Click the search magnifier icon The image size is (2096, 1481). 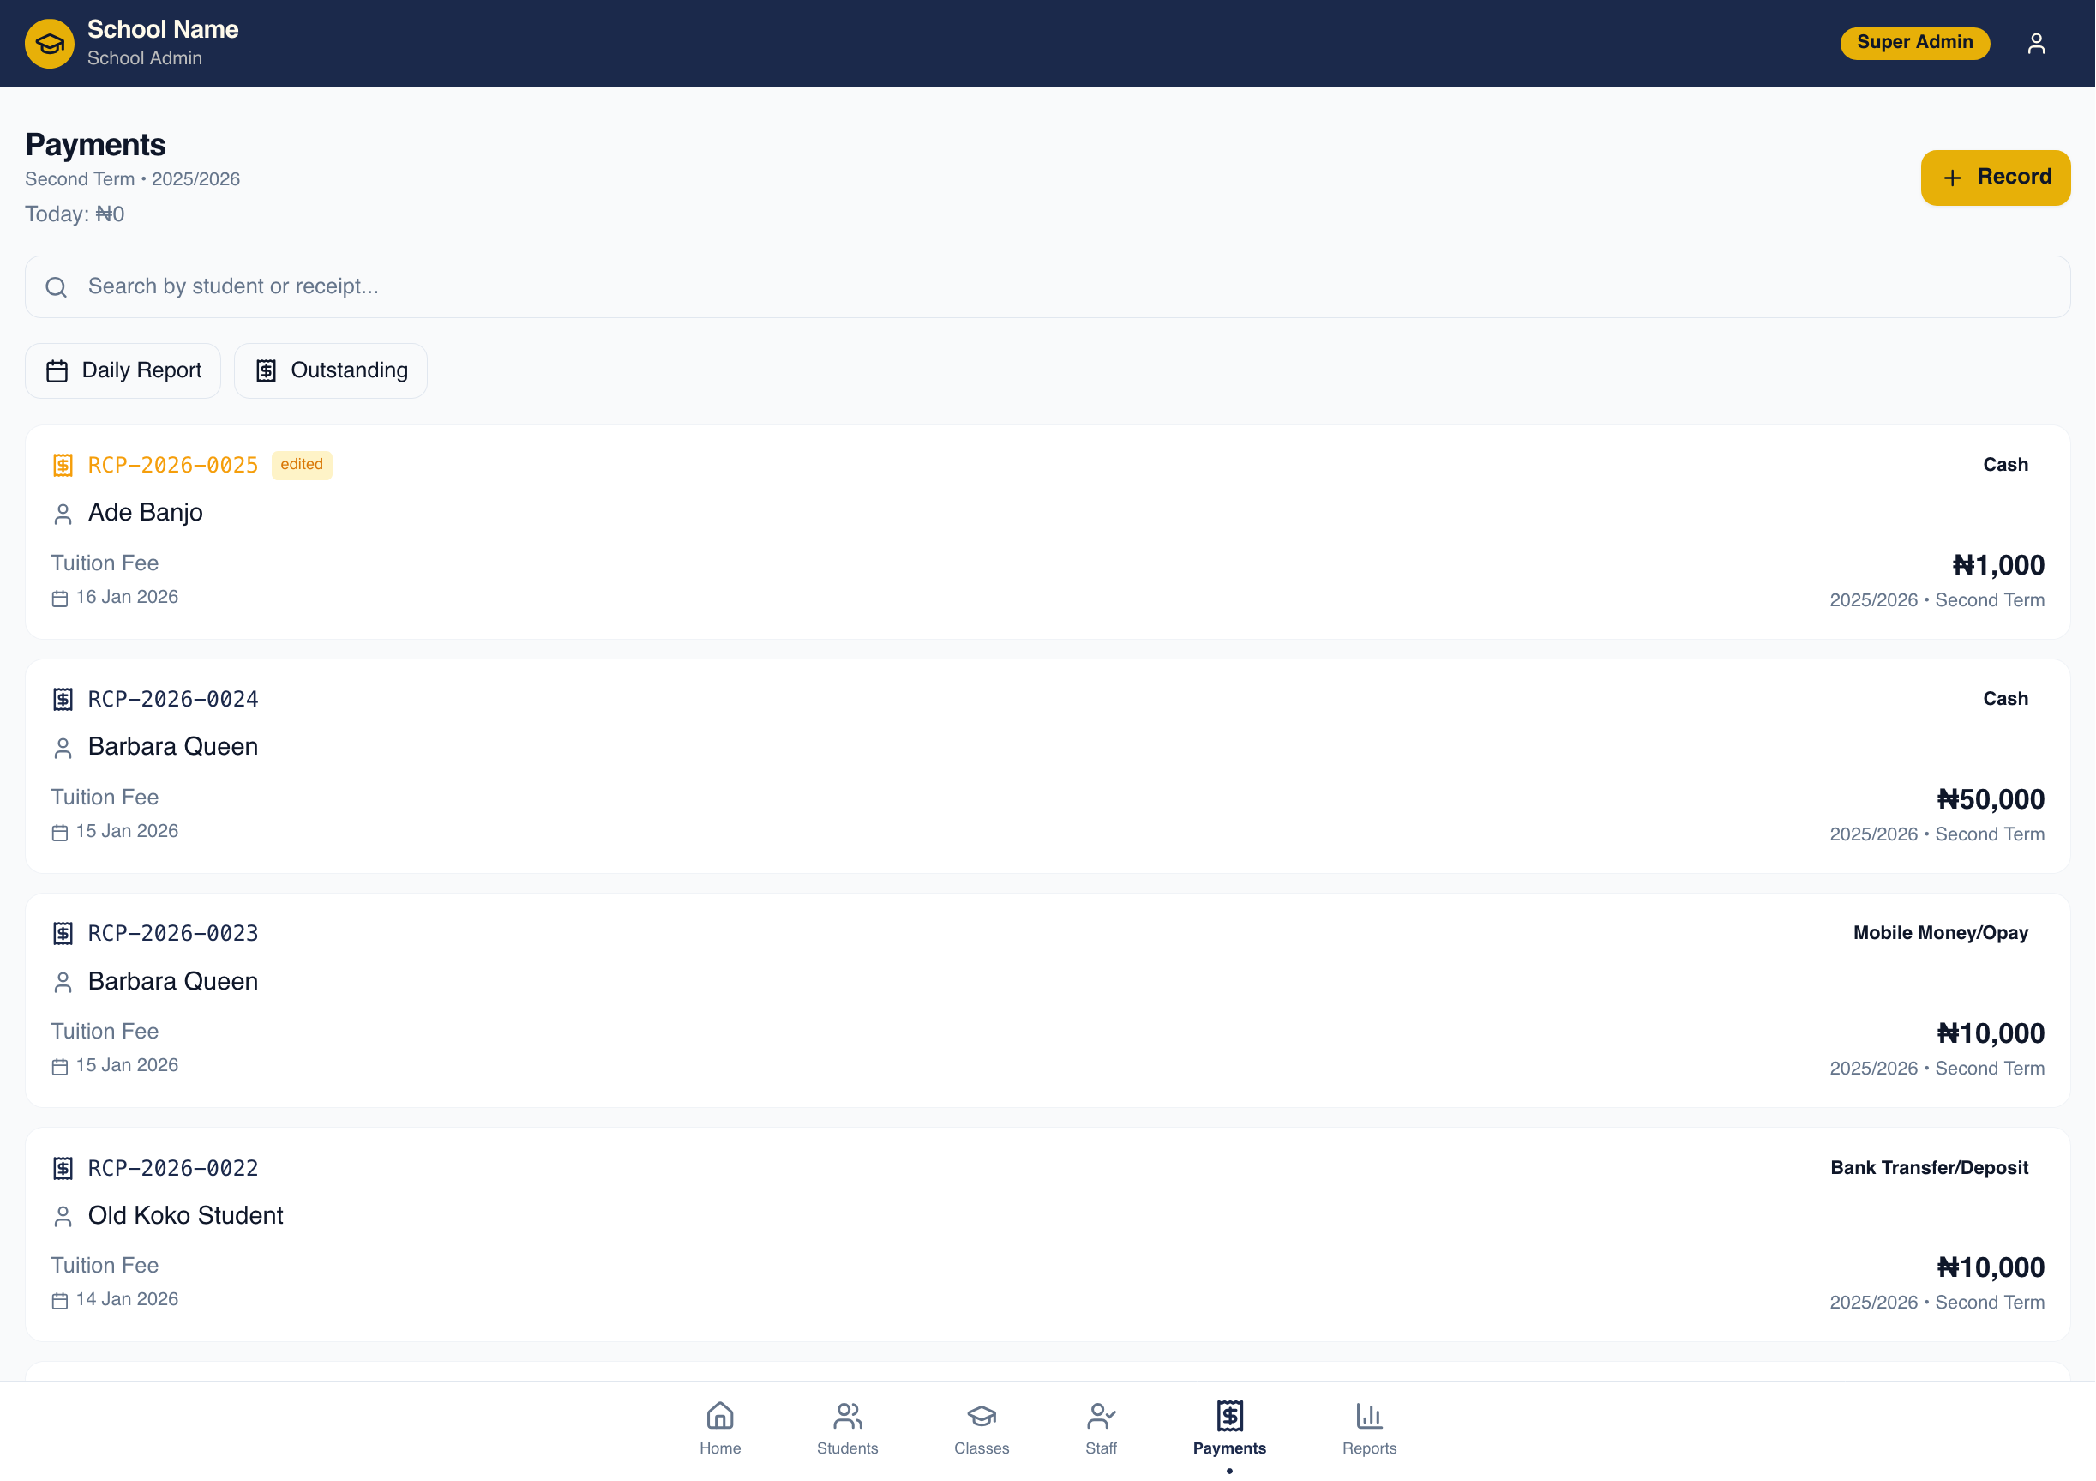point(57,286)
